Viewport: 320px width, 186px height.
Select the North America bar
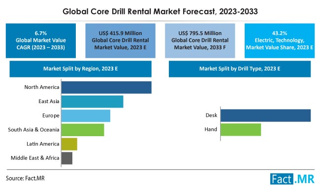point(106,87)
